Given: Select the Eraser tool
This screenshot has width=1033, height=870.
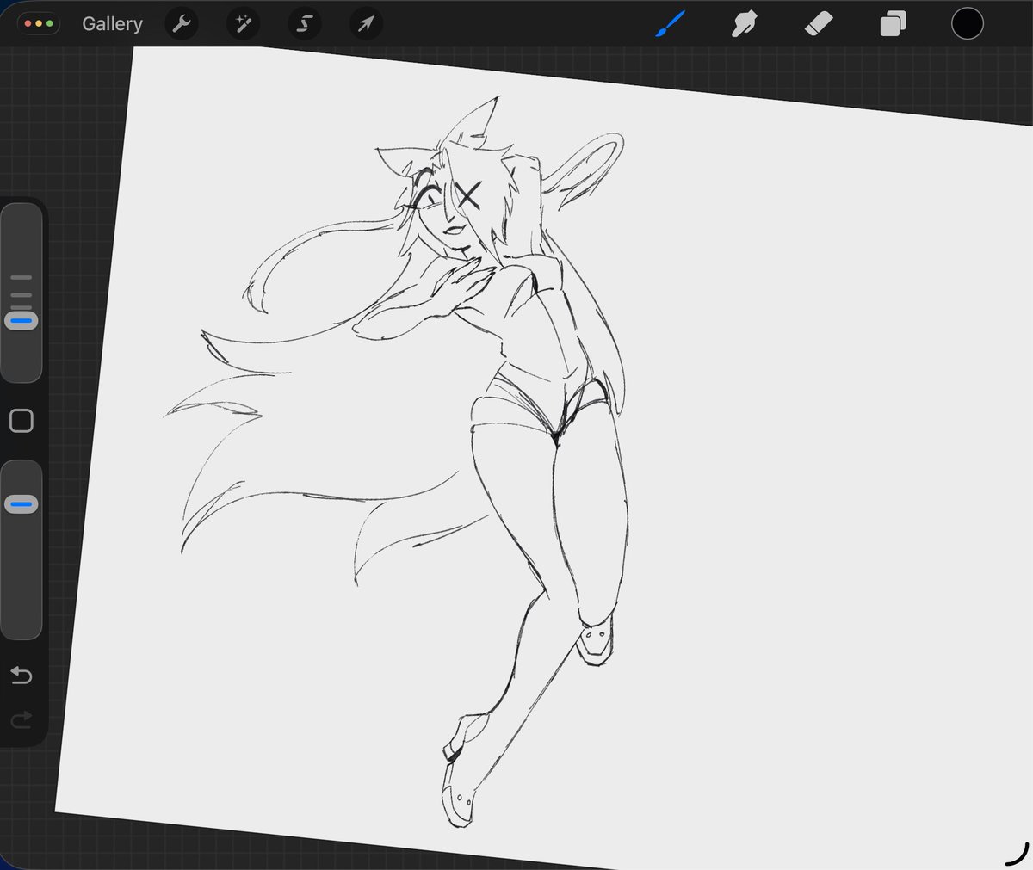Looking at the screenshot, I should (818, 24).
